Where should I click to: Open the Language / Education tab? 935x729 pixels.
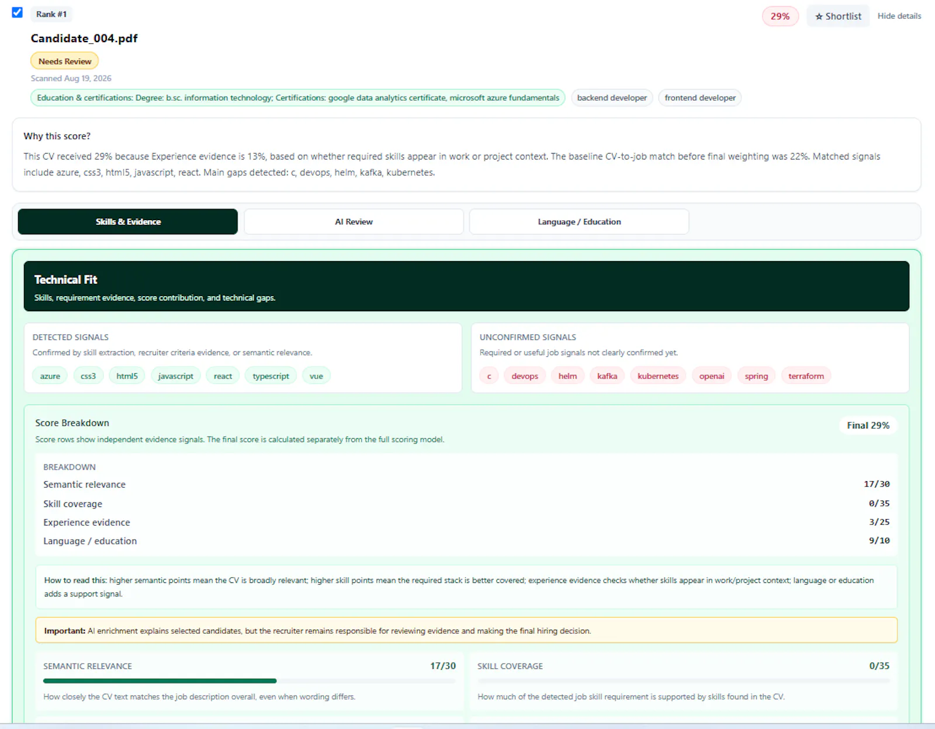tap(579, 222)
